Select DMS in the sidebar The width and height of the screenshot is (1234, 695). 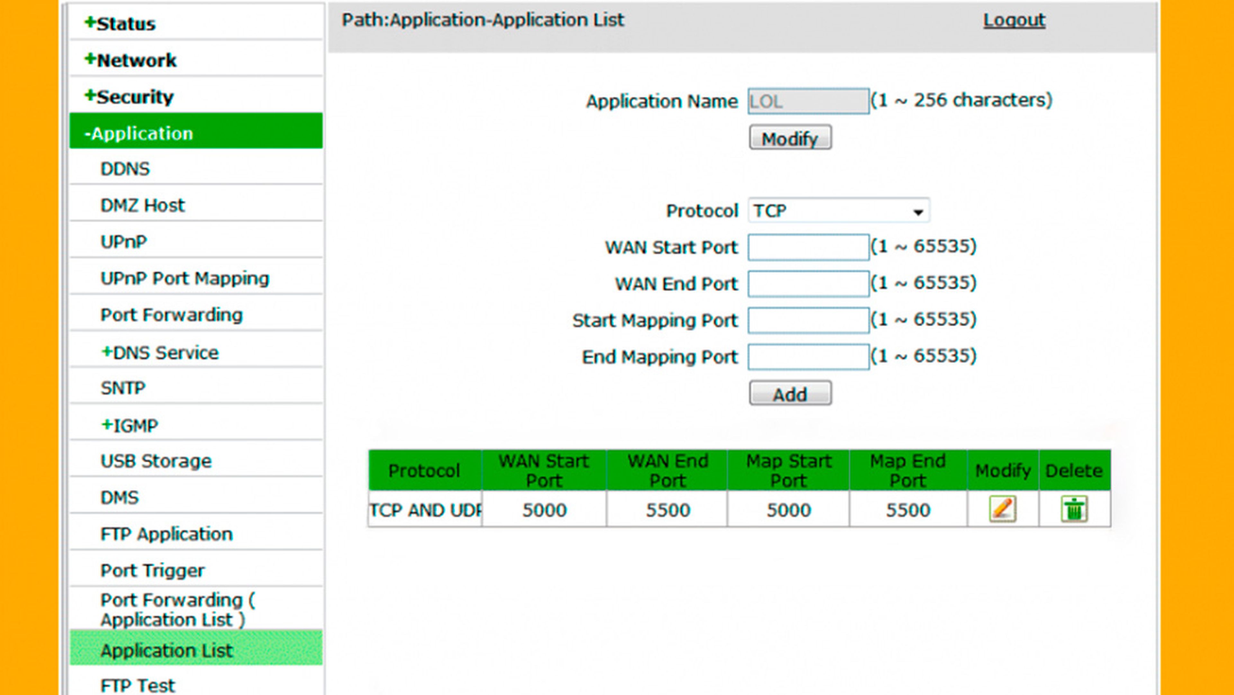119,498
